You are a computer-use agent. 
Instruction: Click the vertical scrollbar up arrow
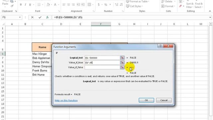point(211,24)
